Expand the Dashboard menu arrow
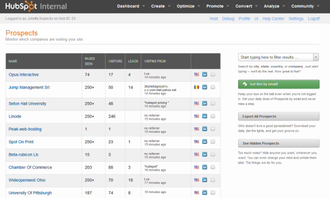The height and width of the screenshot is (198, 330). pos(144,6)
